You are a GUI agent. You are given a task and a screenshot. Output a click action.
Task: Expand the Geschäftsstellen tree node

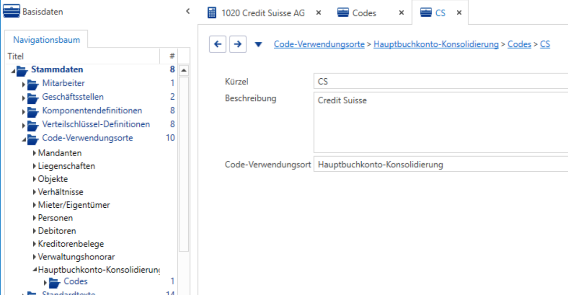(x=24, y=98)
